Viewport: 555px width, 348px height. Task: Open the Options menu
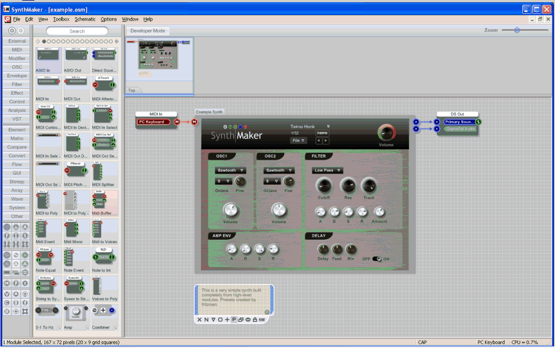click(108, 19)
